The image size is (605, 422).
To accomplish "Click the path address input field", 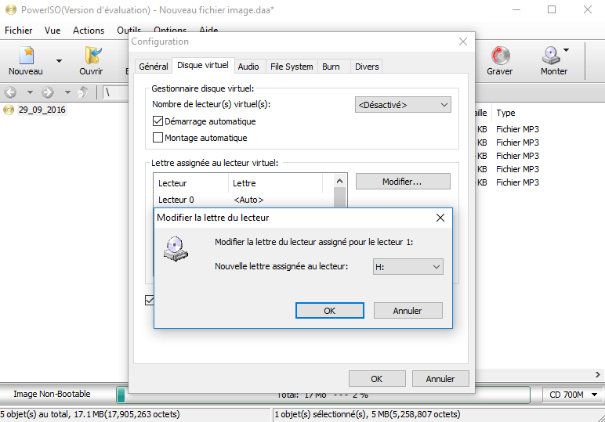I will point(116,92).
